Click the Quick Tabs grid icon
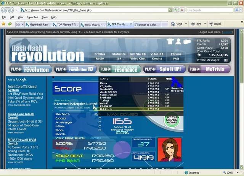 click(x=18, y=24)
